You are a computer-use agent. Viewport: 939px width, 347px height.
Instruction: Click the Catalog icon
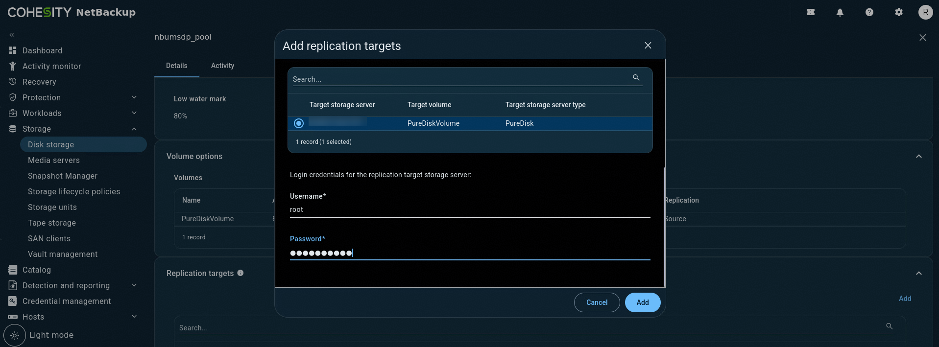(x=13, y=270)
